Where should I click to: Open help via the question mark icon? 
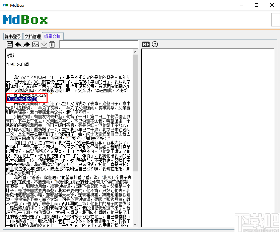(154, 44)
